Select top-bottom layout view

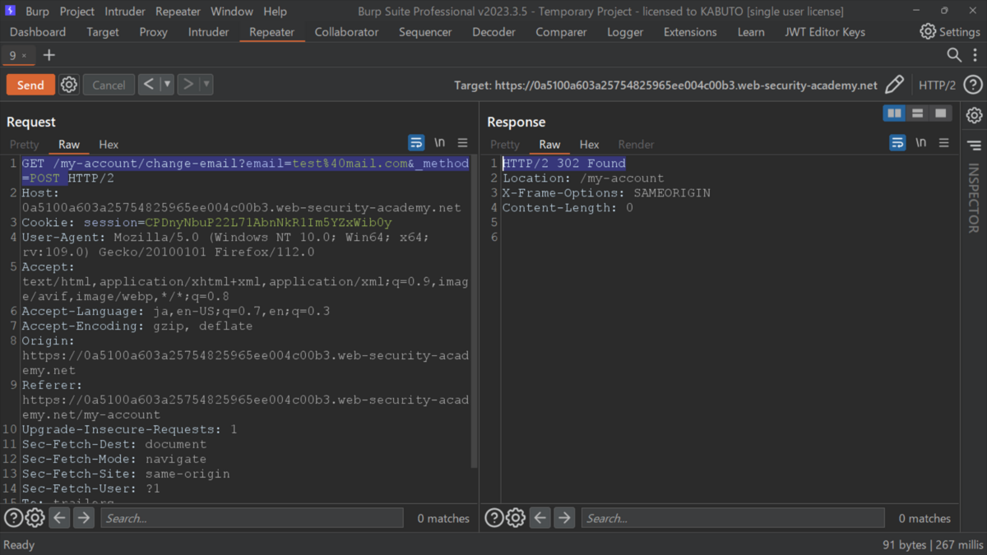(917, 113)
